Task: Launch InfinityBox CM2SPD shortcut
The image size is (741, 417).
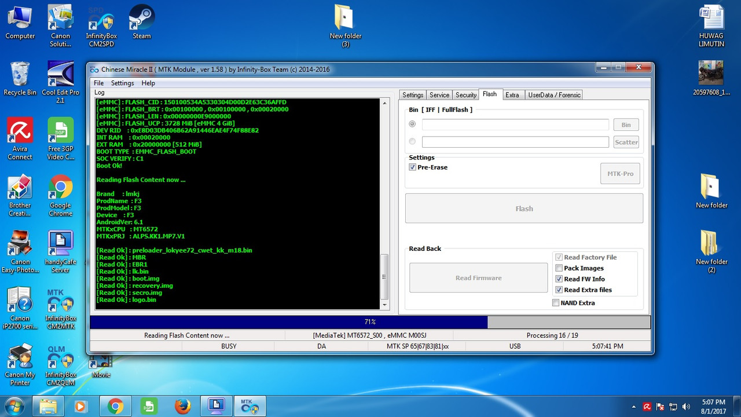Action: click(101, 25)
